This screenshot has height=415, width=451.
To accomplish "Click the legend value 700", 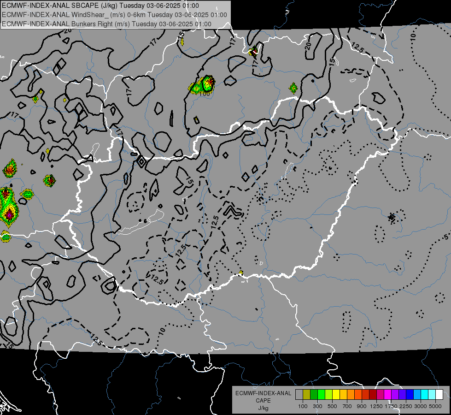I will (x=347, y=406).
